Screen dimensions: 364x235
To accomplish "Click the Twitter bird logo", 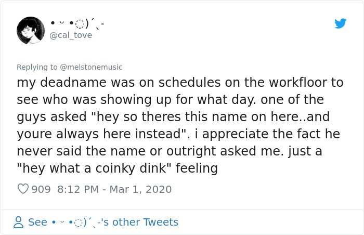I will [x=340, y=23].
